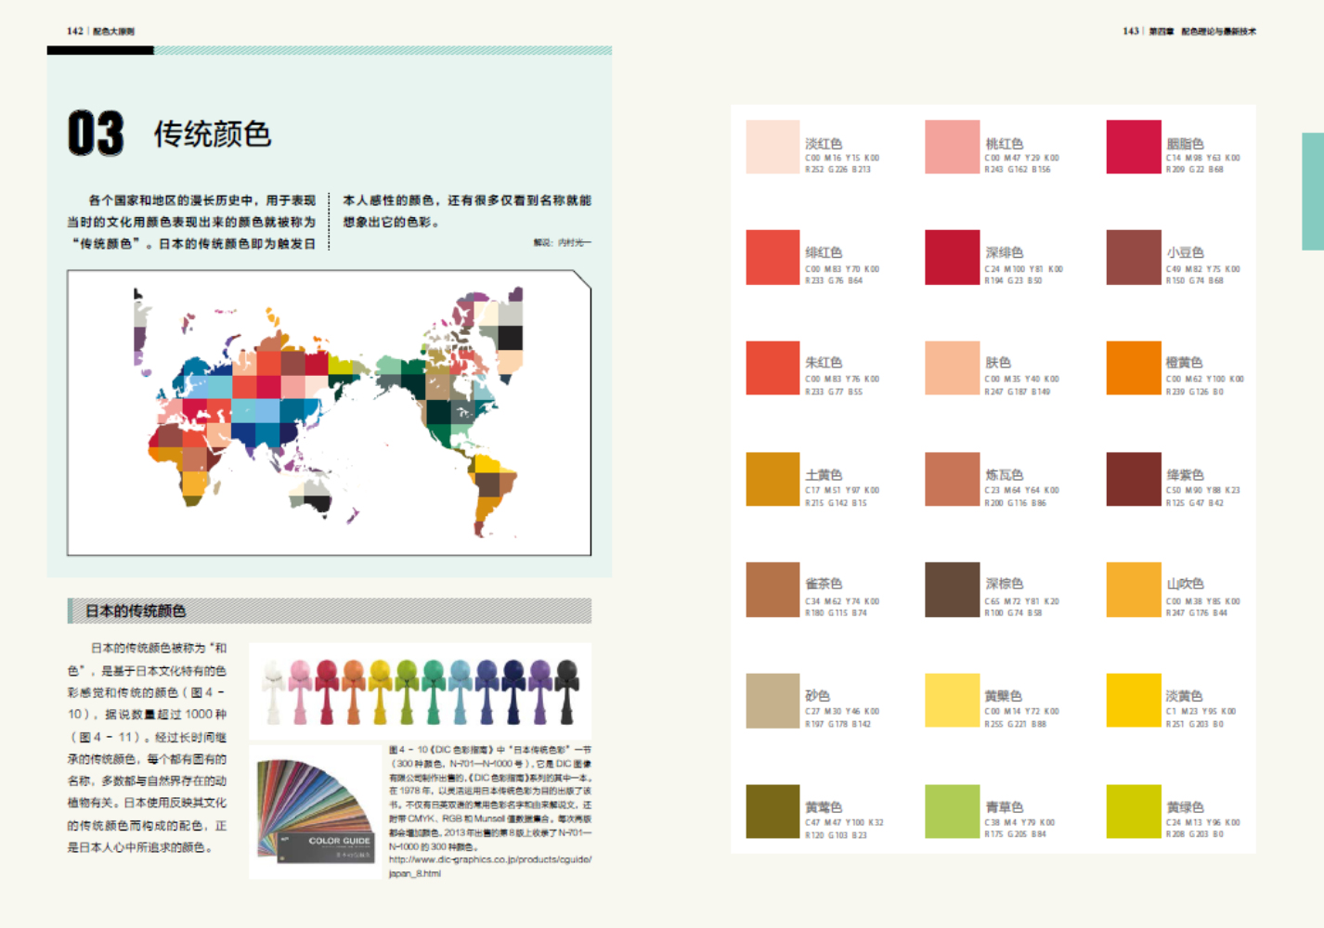
Task: Select the 桃红色 peach pink swatch
Action: tap(953, 147)
